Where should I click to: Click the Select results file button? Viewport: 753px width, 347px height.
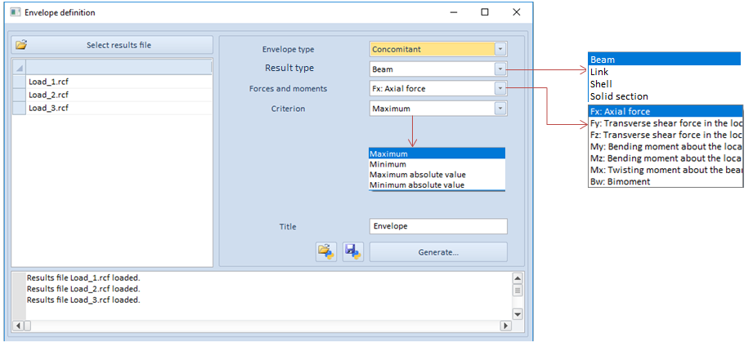[112, 45]
